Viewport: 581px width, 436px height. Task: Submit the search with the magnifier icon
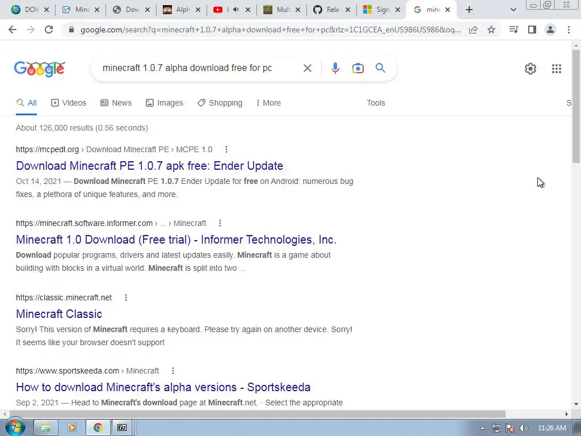pyautogui.click(x=380, y=68)
